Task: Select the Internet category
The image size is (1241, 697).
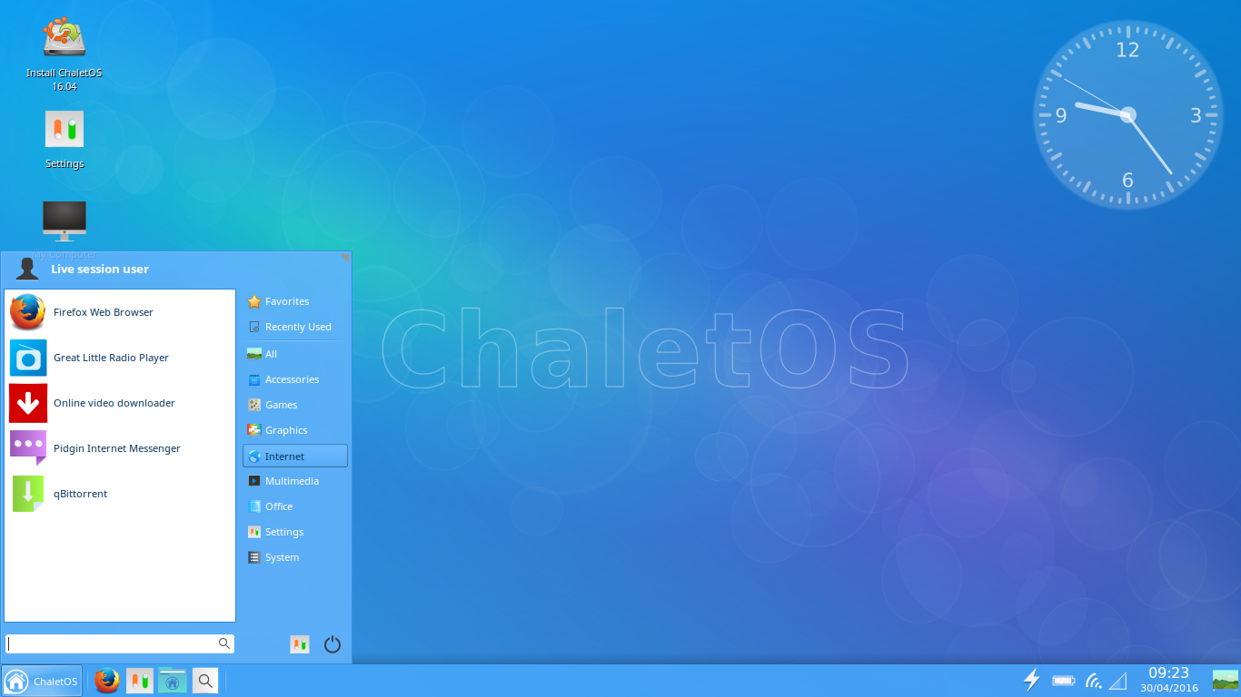Action: (x=295, y=456)
